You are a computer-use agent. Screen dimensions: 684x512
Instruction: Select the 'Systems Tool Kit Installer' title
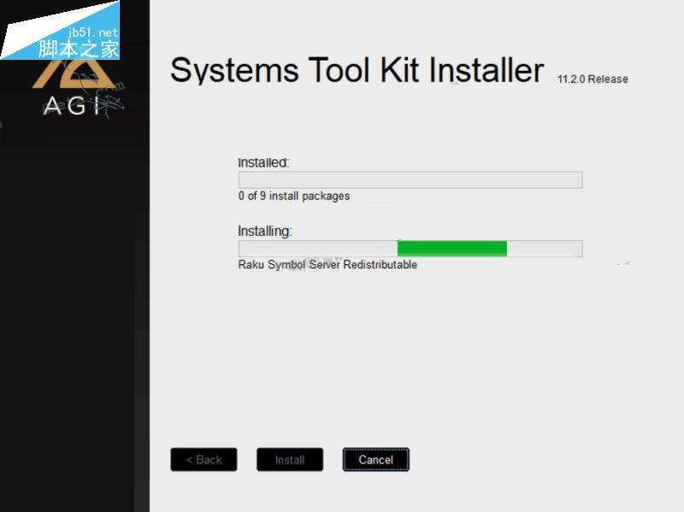[357, 70]
